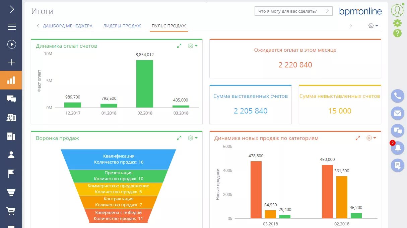Image resolution: width=407 pixels, height=228 pixels.
Task: Open dashboard settings gear dropdown
Action: coord(373,26)
